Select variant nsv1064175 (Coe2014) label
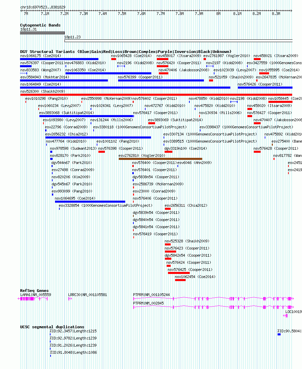Screen dimensions: 302x369 [41, 56]
